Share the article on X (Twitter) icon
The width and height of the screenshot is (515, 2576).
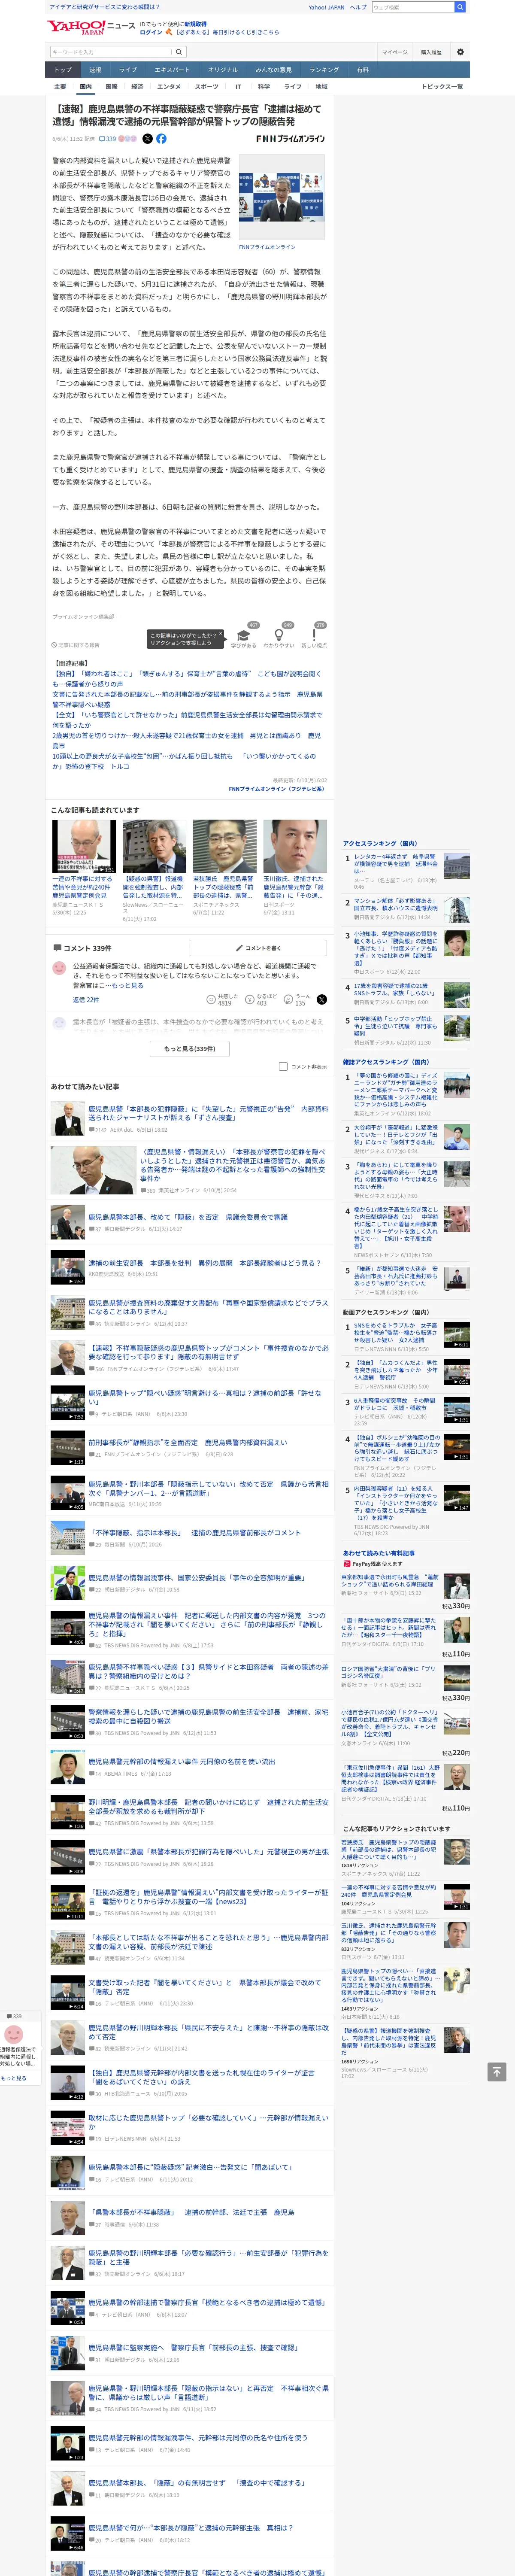coord(147,139)
